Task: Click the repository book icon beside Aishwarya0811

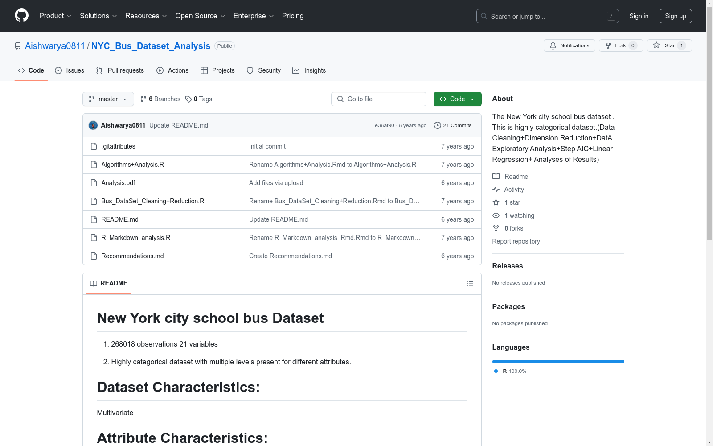Action: (18, 46)
